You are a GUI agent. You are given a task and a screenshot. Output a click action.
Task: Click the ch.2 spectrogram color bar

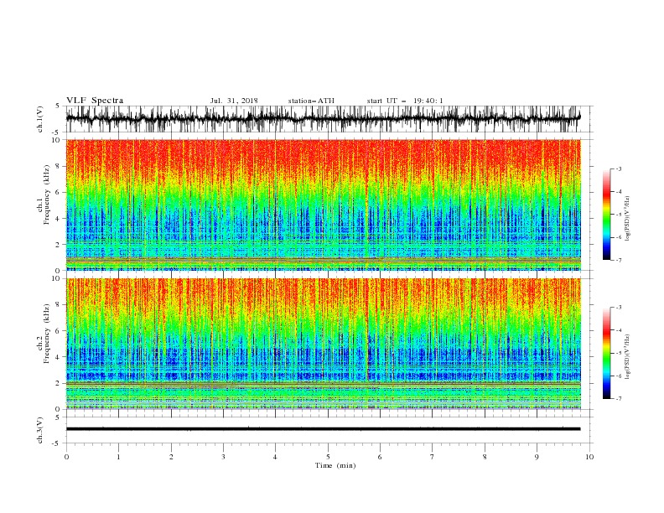tap(607, 353)
